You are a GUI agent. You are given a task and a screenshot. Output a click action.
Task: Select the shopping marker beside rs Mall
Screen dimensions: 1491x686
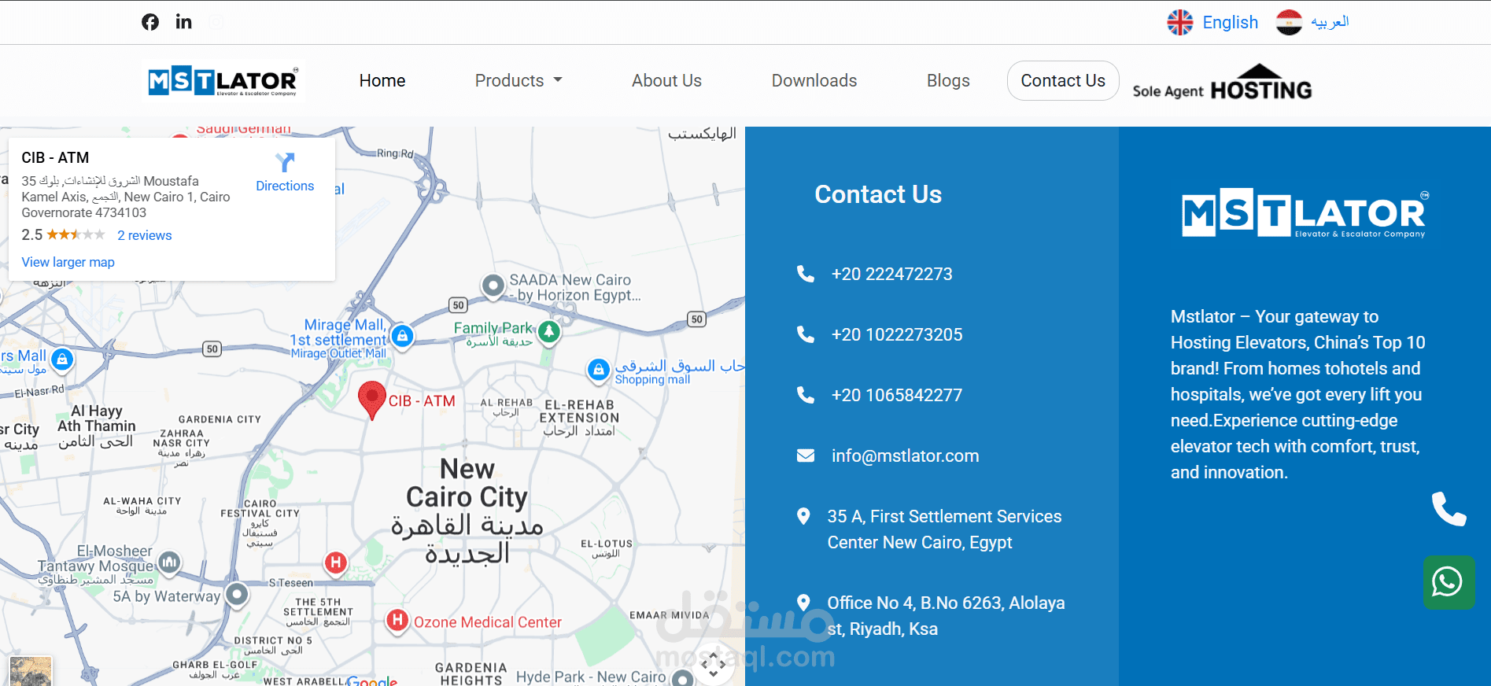62,360
